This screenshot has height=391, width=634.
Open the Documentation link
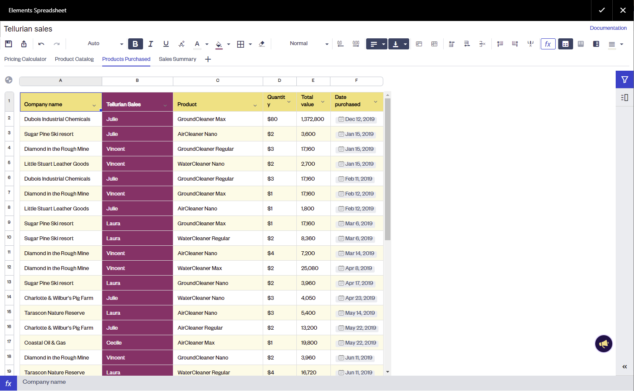(608, 28)
